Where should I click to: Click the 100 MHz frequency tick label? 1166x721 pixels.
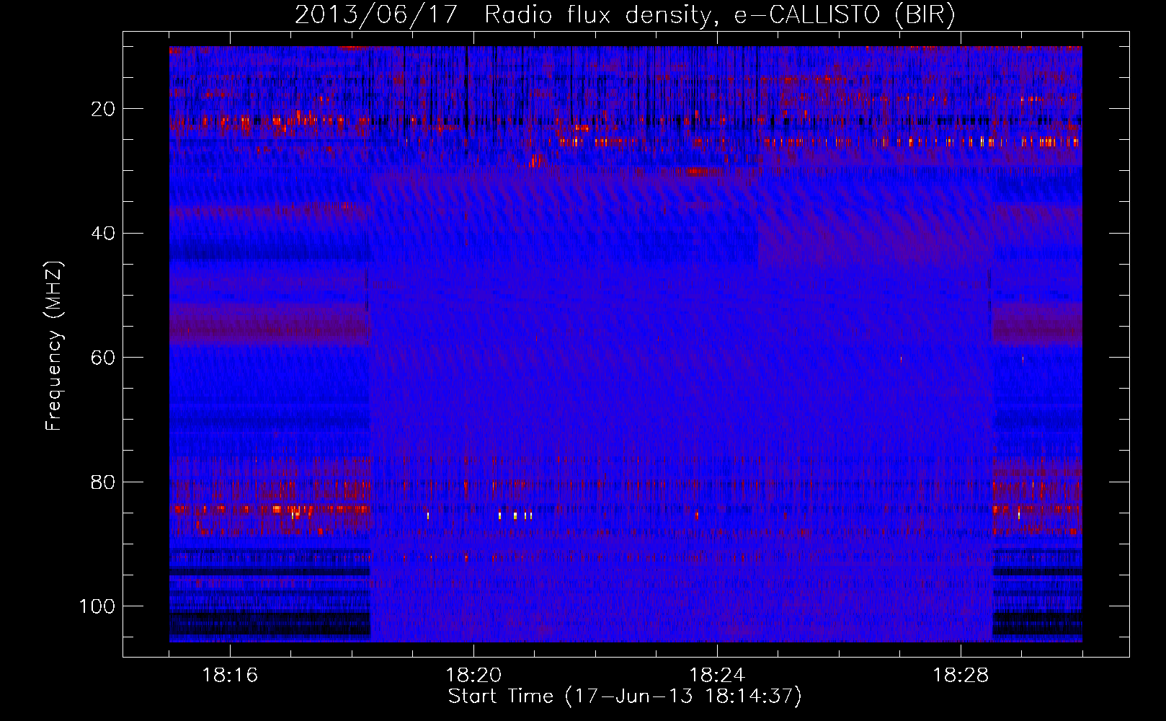click(97, 606)
